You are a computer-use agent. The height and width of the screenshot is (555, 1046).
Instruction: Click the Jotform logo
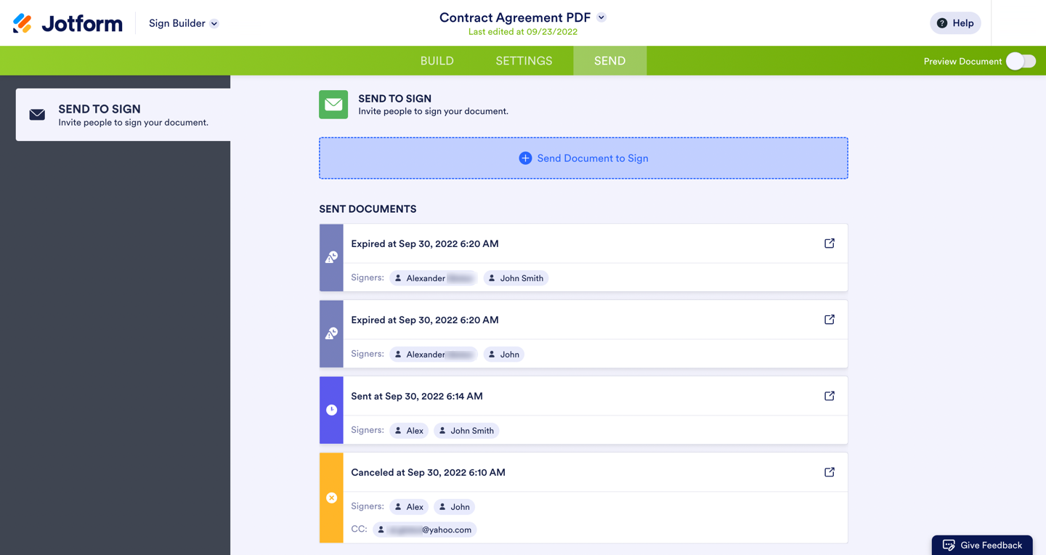(68, 23)
